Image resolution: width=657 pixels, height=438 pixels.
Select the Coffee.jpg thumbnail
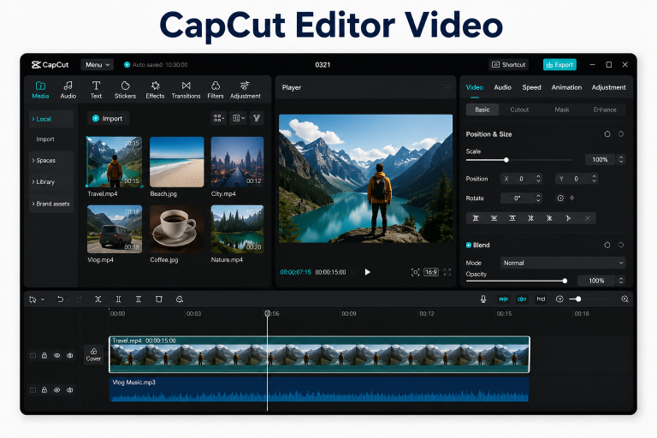pyautogui.click(x=176, y=229)
